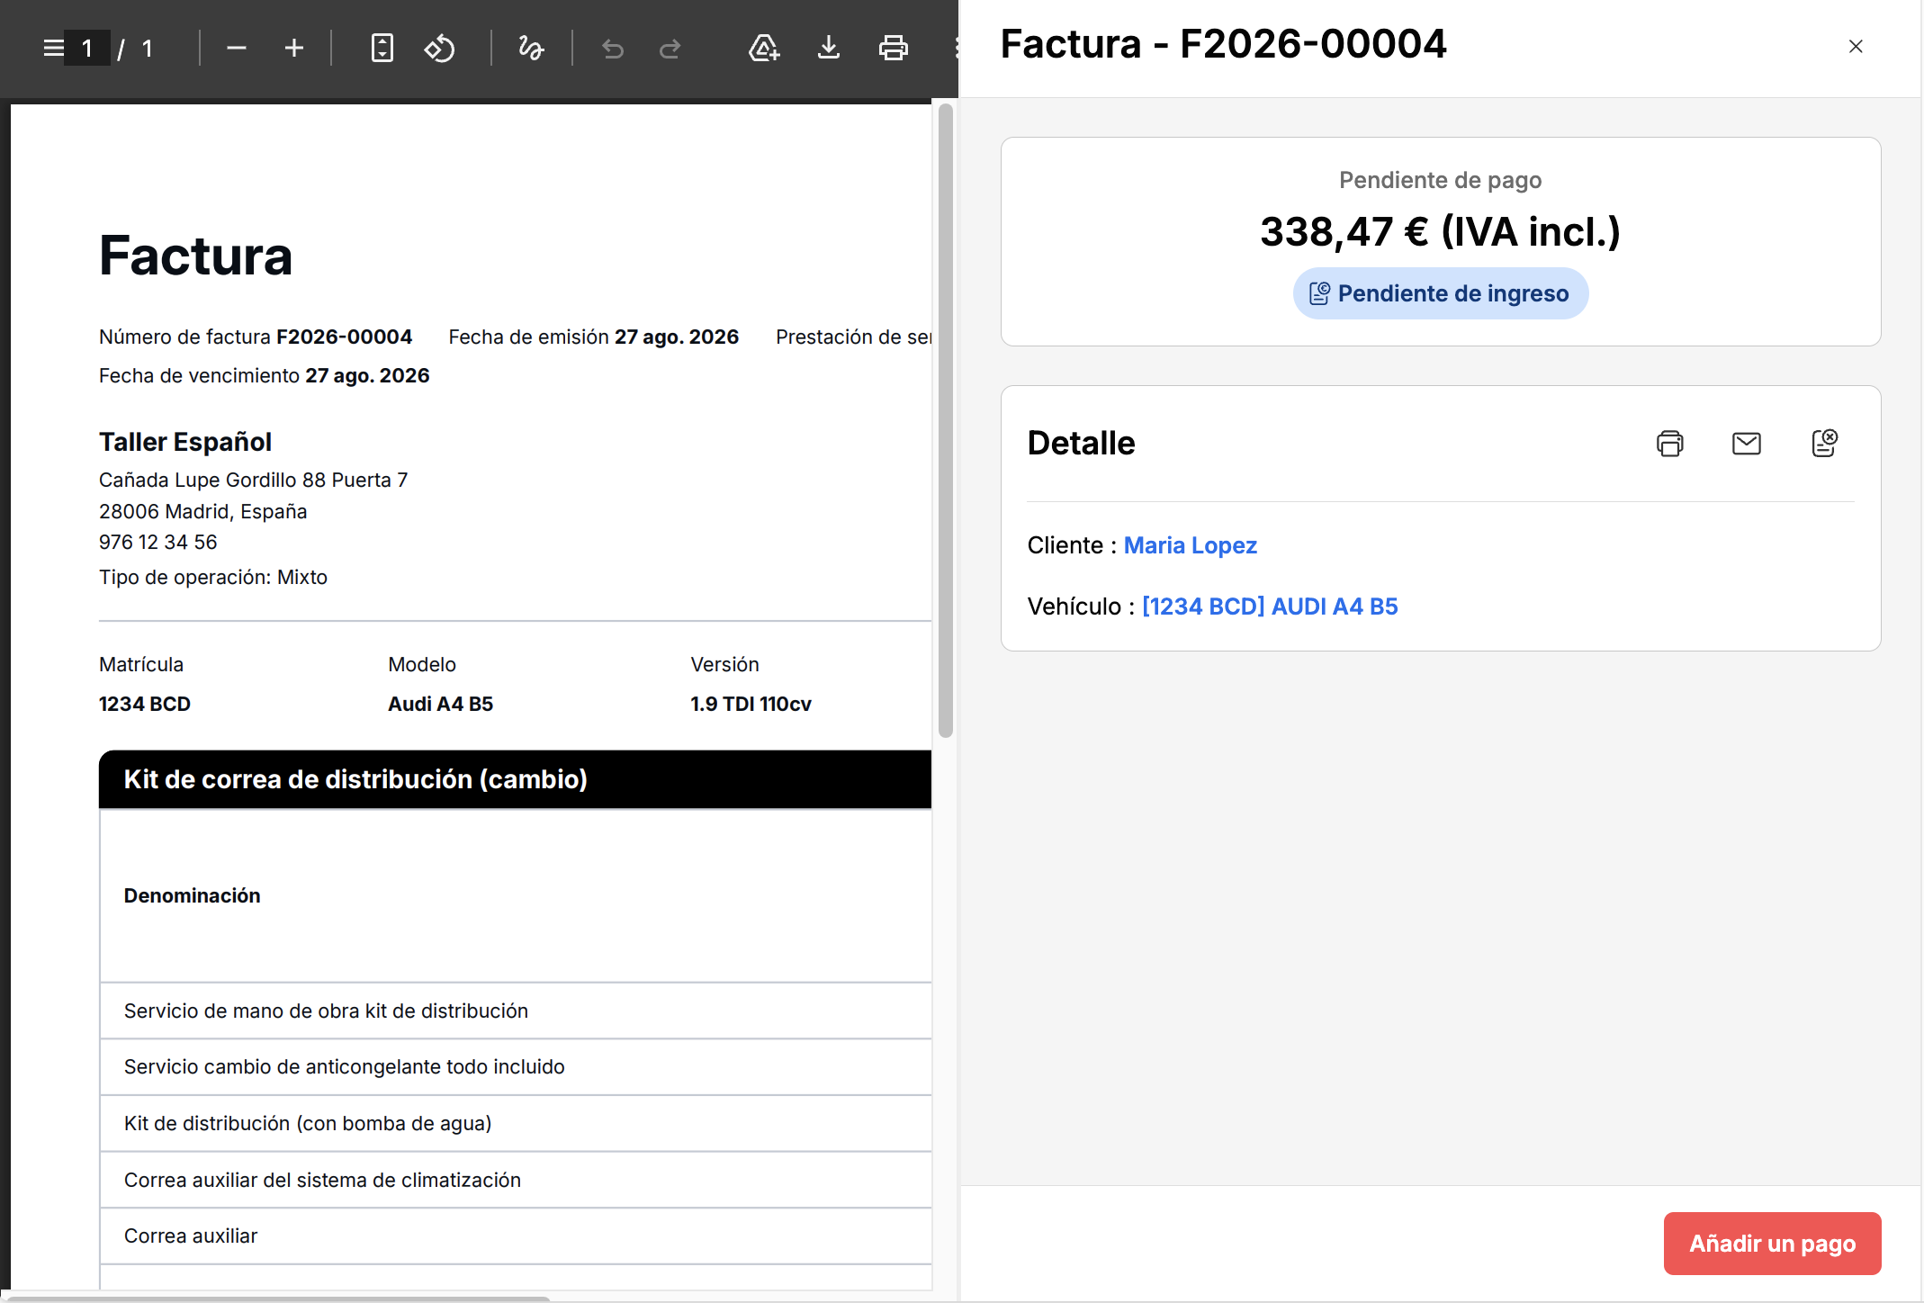Select the draw annotation tool
Viewport: 1924px width, 1303px height.
531,48
